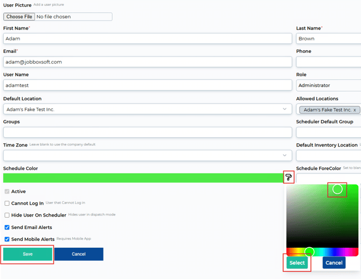The width and height of the screenshot is (361, 279).
Task: Click the "Time Zone" label
Action: click(15, 145)
